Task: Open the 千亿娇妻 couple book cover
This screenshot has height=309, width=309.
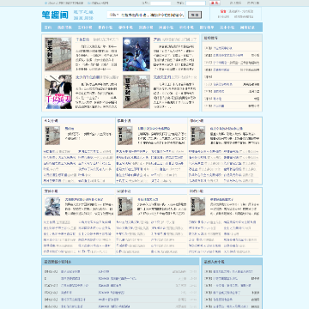Action: tap(58, 92)
